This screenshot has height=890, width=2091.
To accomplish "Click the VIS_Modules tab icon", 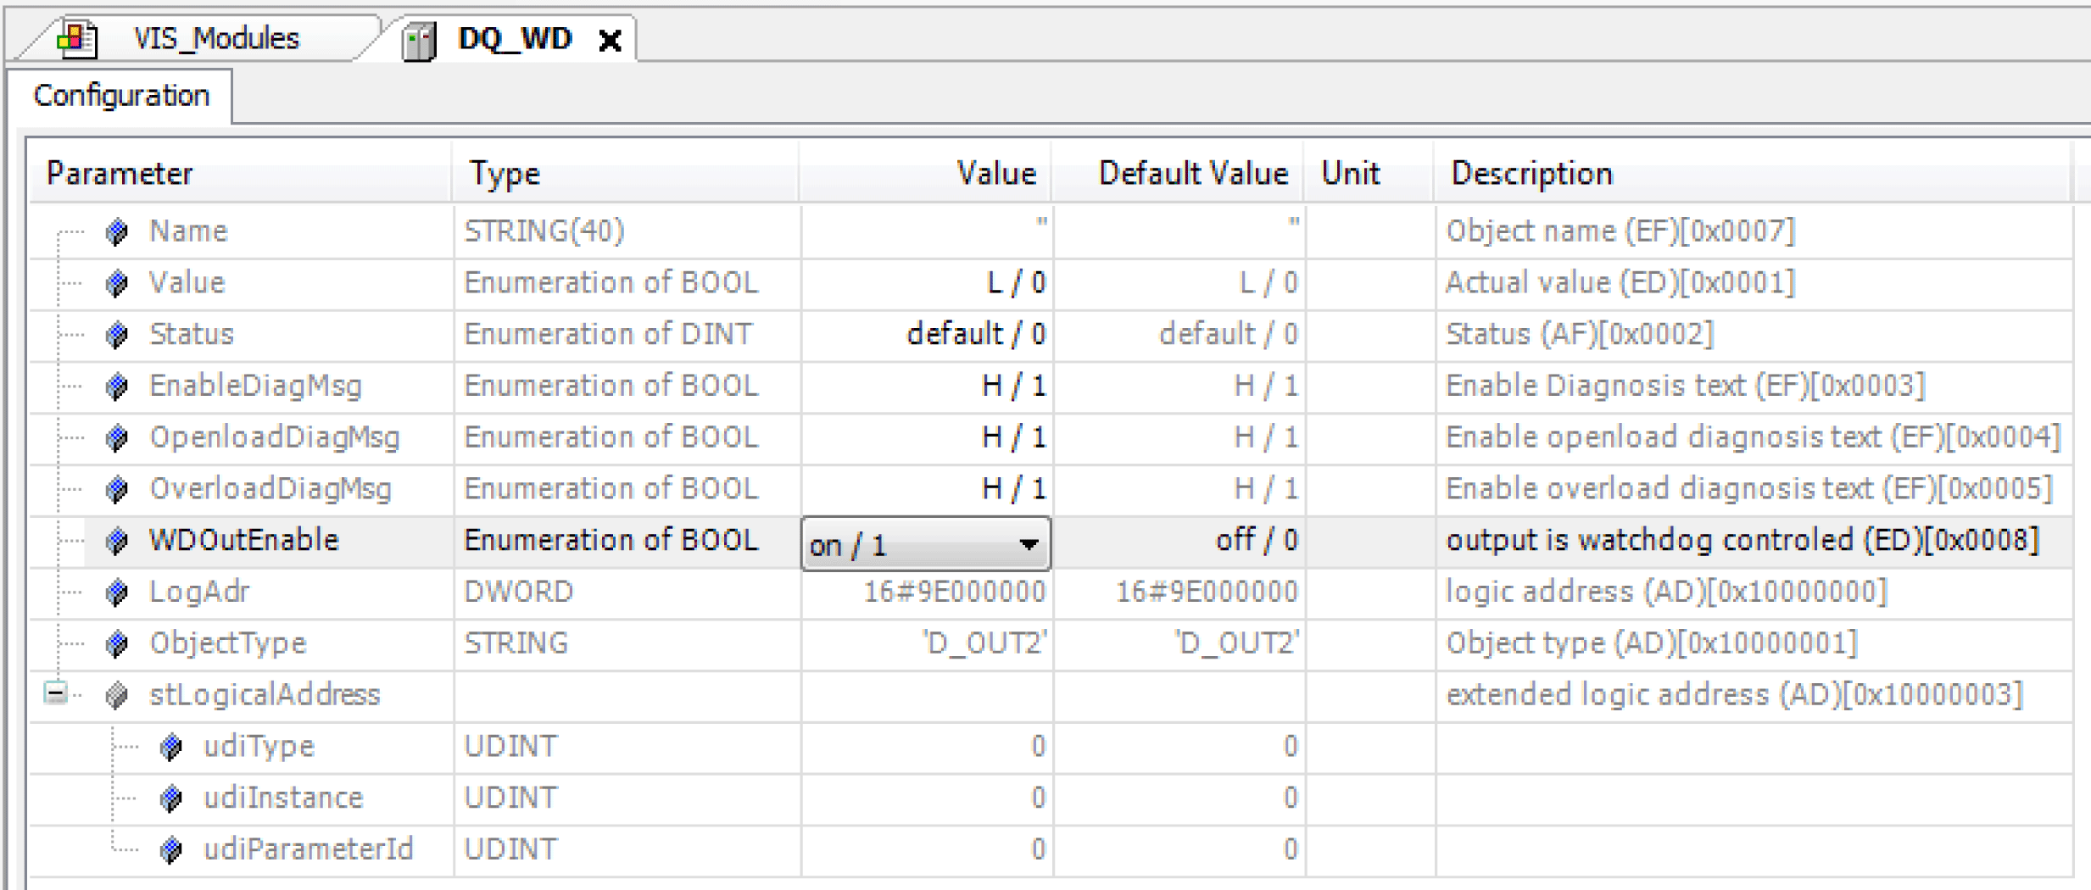I will click(x=77, y=38).
